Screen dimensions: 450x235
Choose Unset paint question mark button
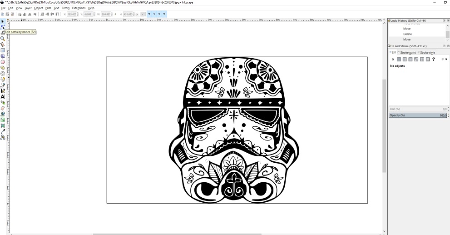433,59
